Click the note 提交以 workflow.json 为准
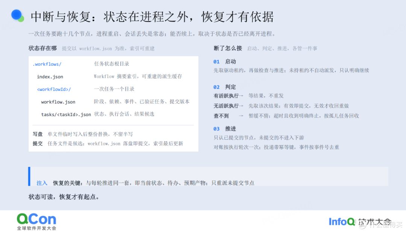 [x=108, y=48]
